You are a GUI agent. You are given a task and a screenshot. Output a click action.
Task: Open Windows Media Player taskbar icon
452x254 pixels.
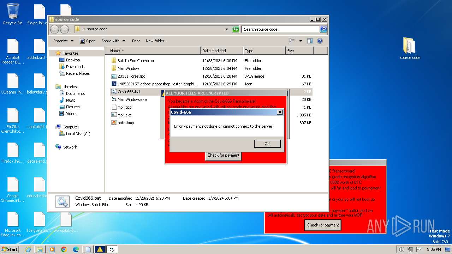point(52,249)
